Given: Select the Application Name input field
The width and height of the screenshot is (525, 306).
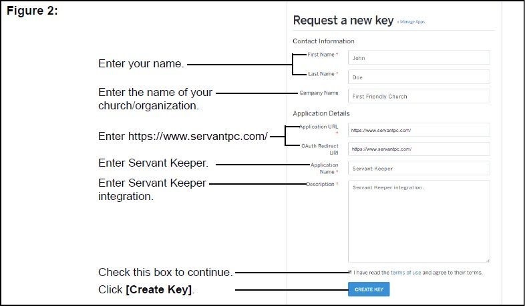Looking at the screenshot, I should tap(419, 168).
